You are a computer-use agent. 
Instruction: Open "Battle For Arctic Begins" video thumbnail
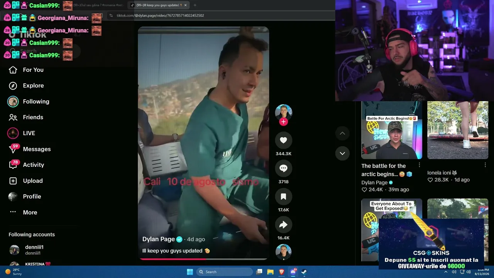point(392,130)
